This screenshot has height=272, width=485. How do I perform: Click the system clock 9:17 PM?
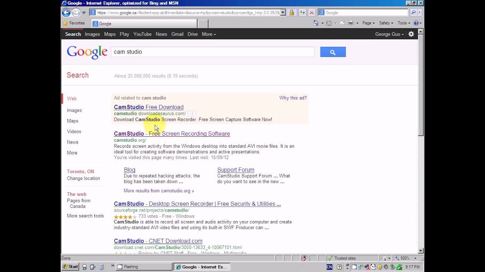412,267
